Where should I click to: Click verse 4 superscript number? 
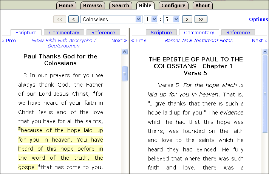(x=94, y=92)
